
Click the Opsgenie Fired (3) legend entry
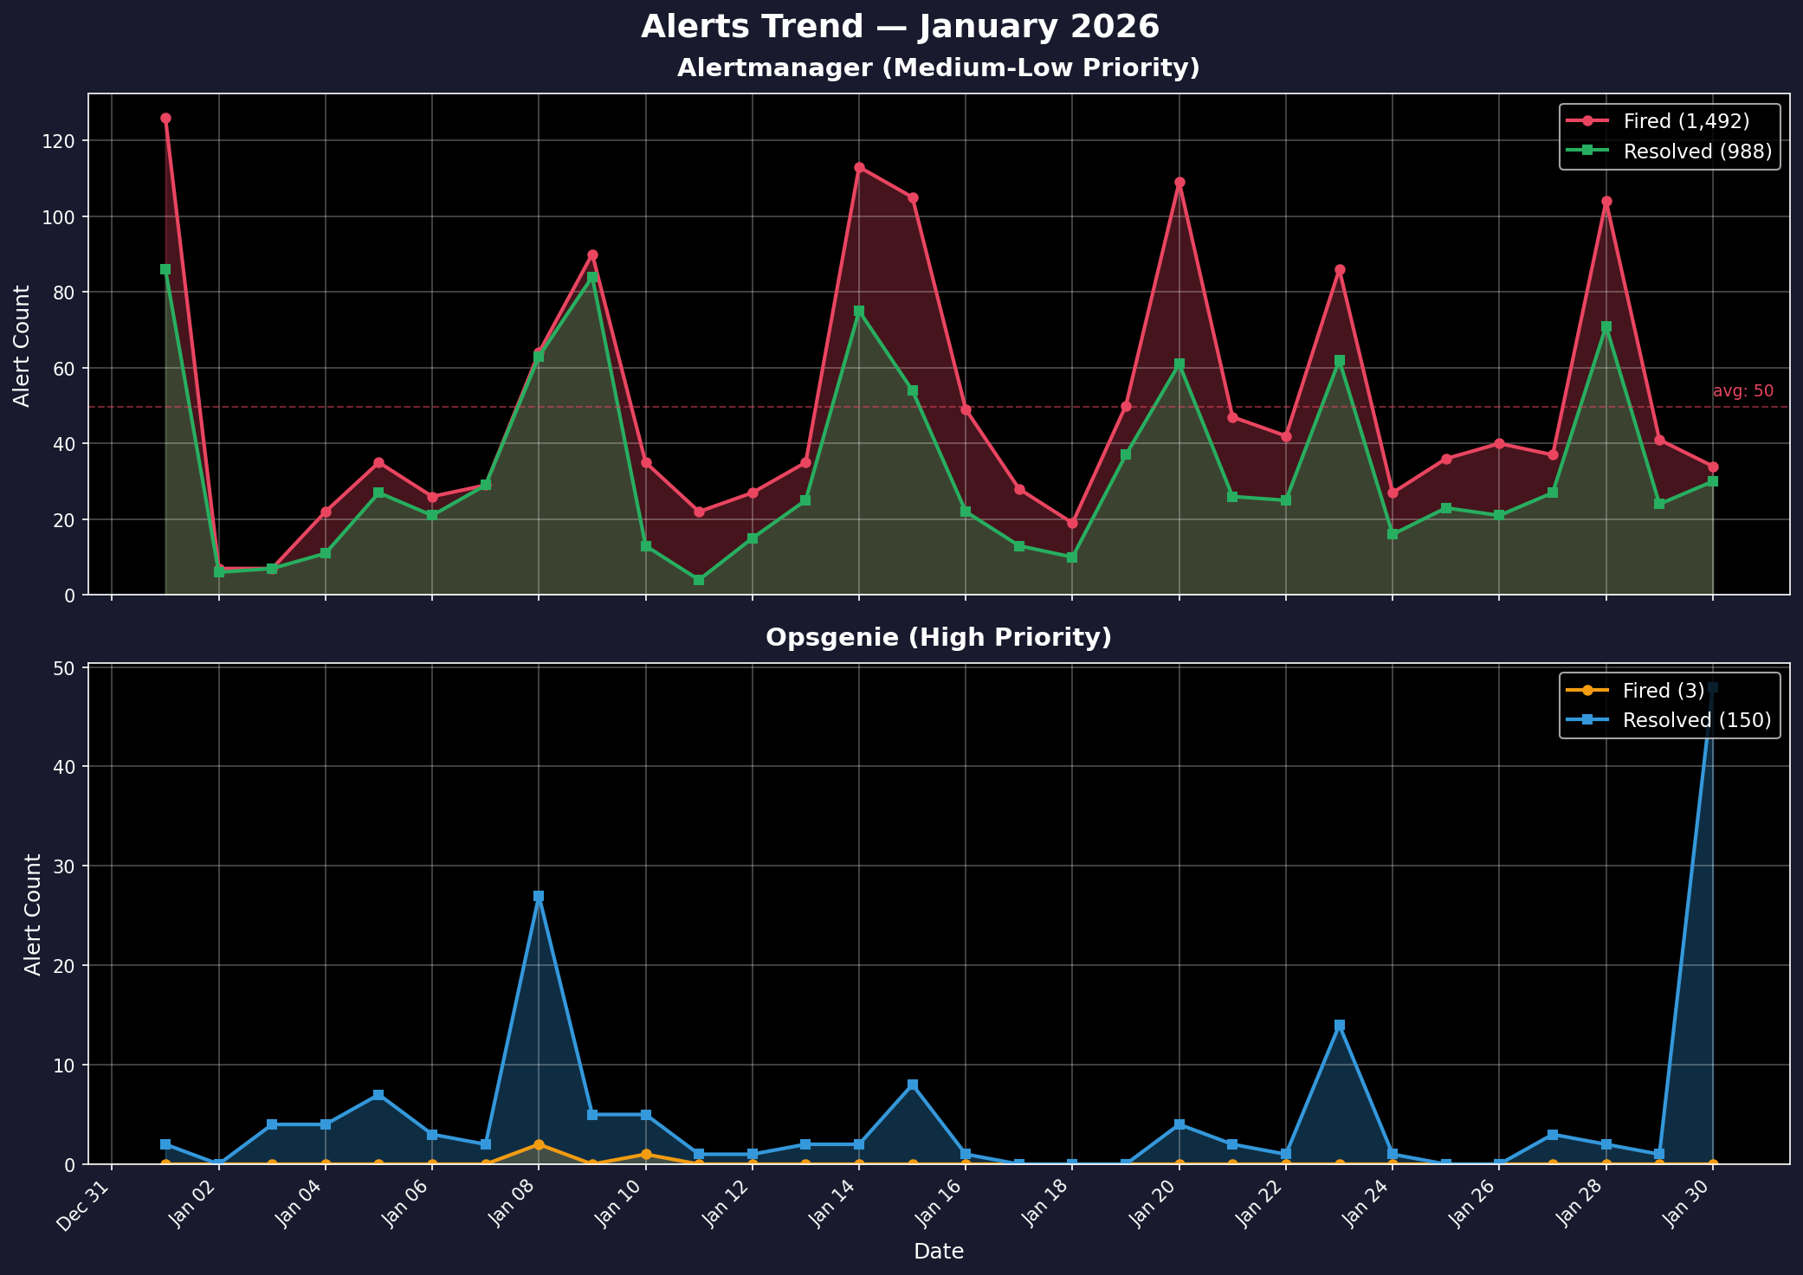[x=1663, y=691]
